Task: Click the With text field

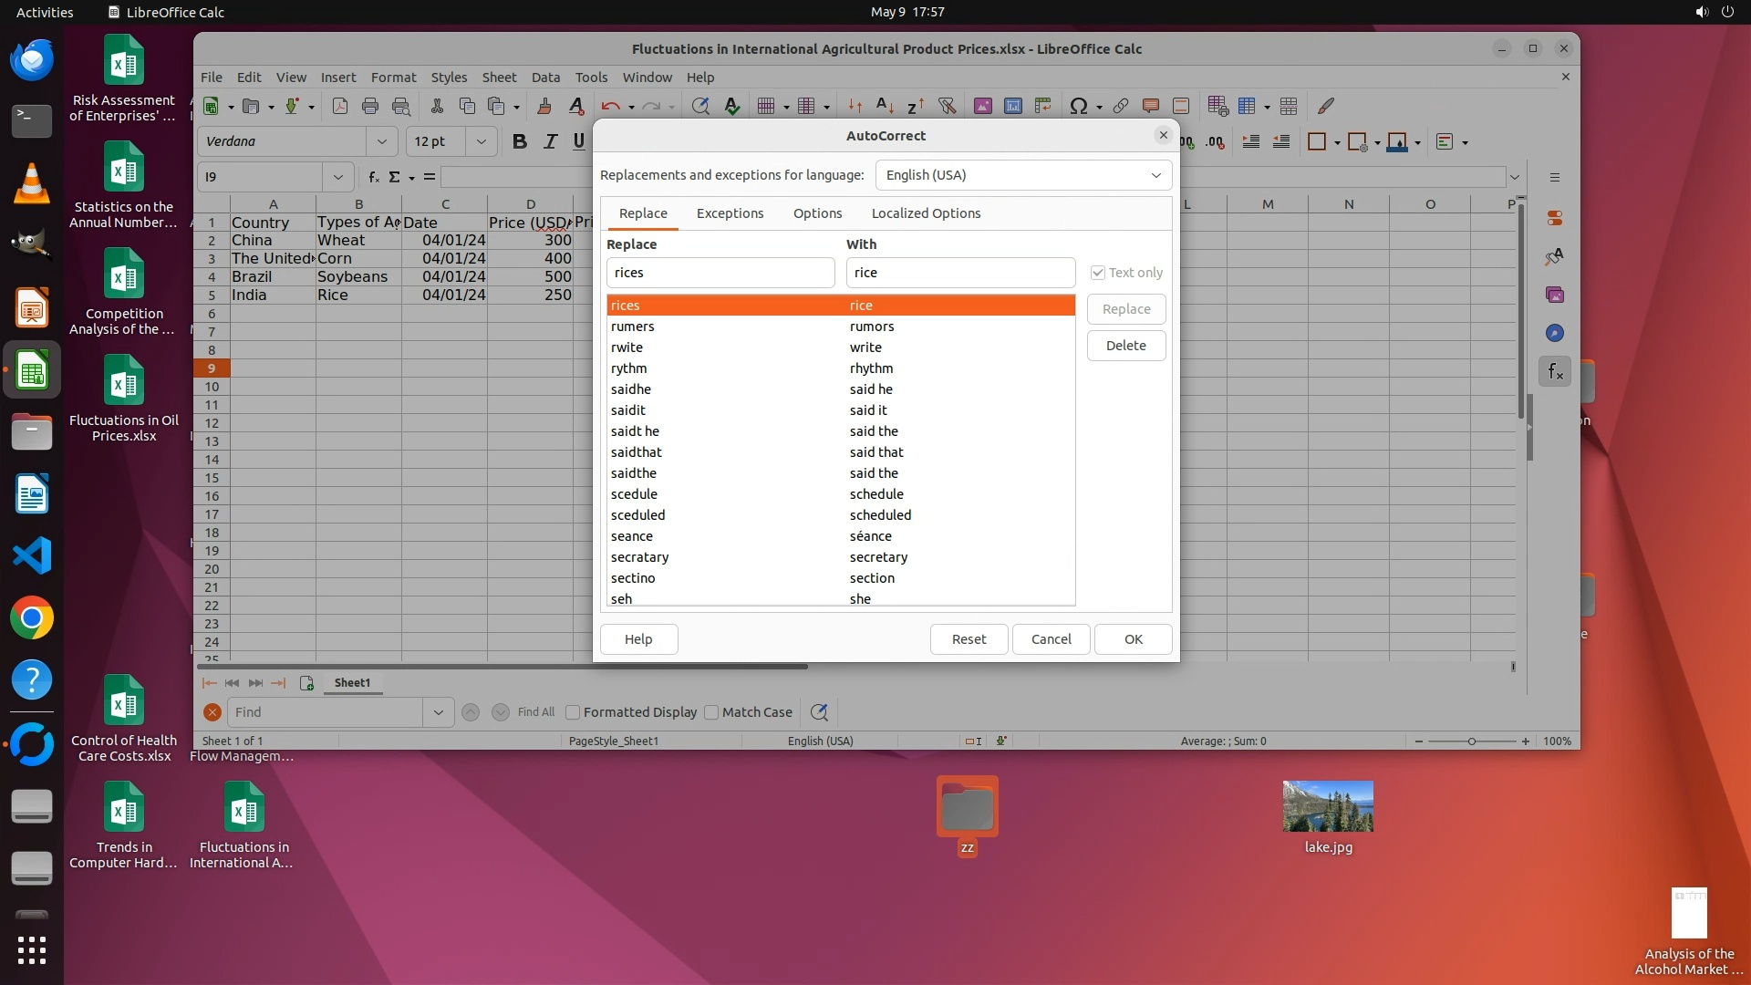Action: (x=960, y=273)
